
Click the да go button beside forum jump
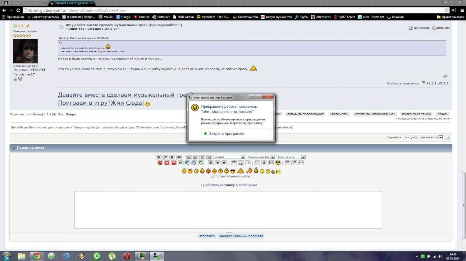tap(447, 137)
